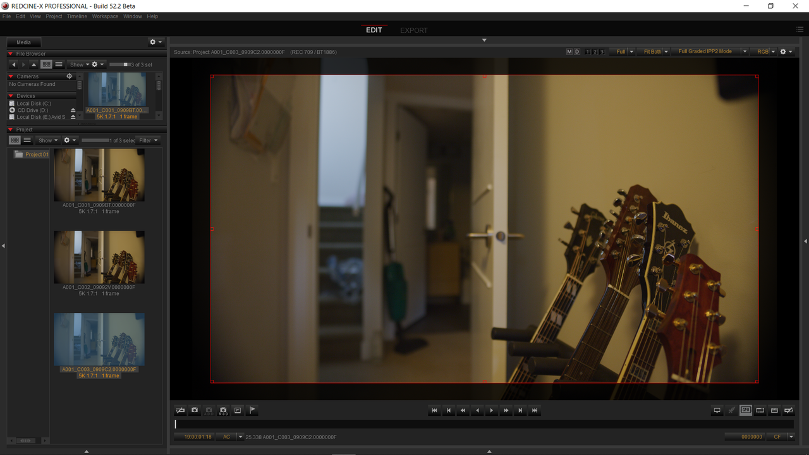The width and height of the screenshot is (809, 455).
Task: Switch File Browser to list view
Action: [x=59, y=64]
